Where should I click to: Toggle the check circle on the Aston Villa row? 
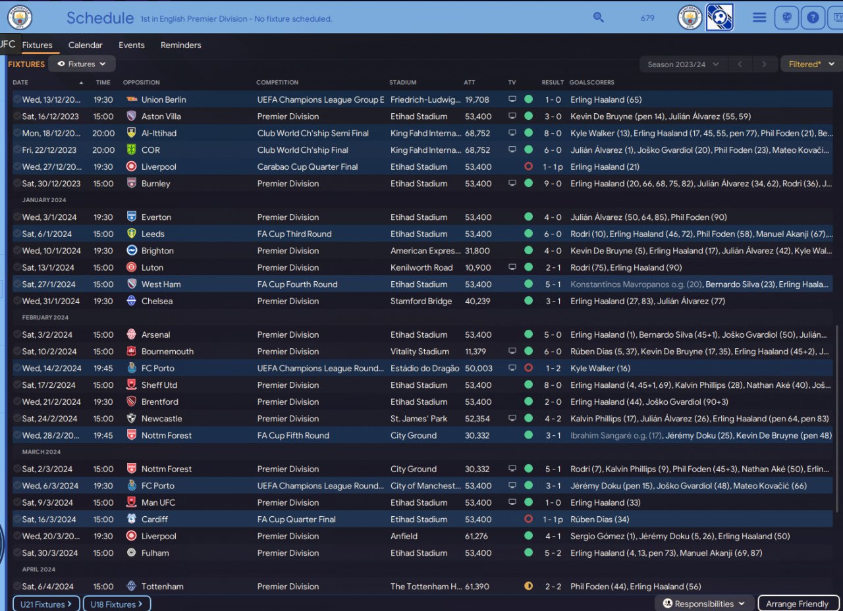point(16,117)
